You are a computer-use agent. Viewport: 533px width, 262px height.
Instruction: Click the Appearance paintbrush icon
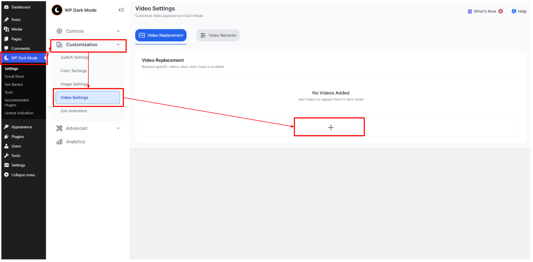[x=6, y=127]
